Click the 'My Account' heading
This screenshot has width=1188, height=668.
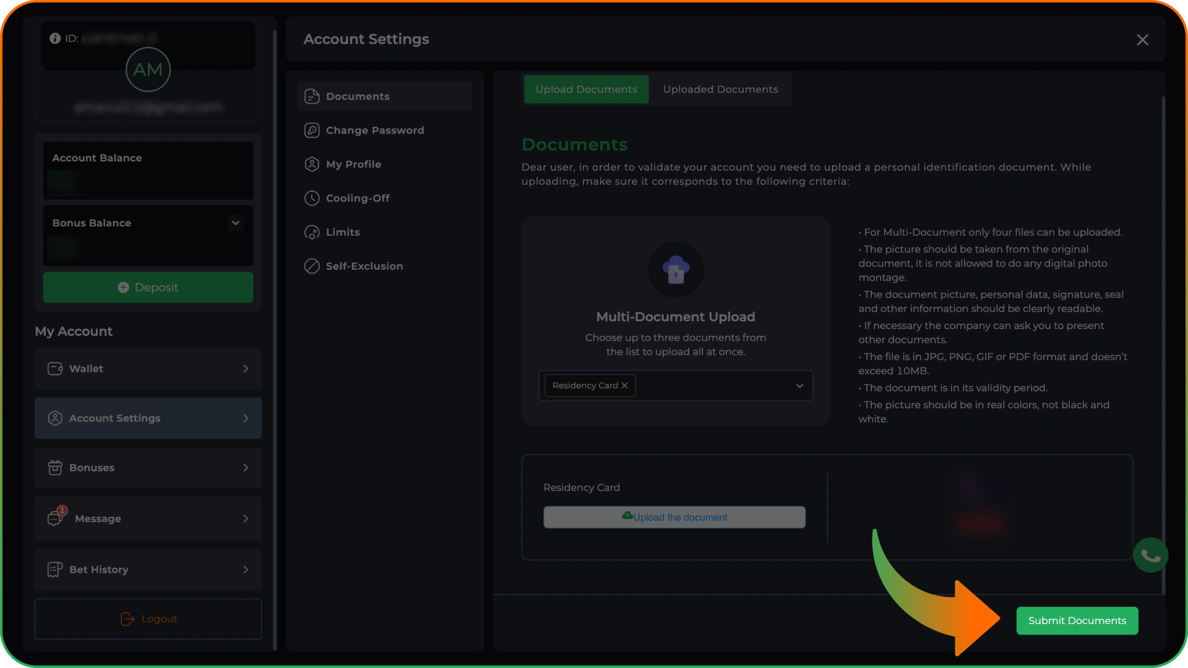click(74, 332)
